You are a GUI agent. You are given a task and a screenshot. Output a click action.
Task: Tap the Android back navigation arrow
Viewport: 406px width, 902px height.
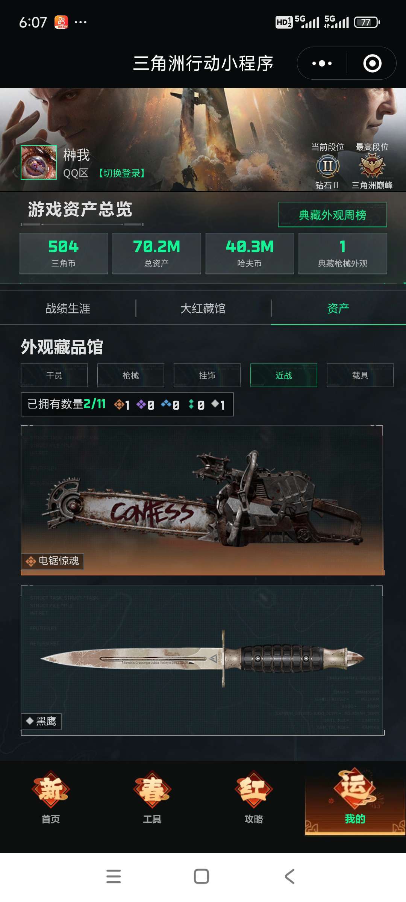pyautogui.click(x=289, y=876)
